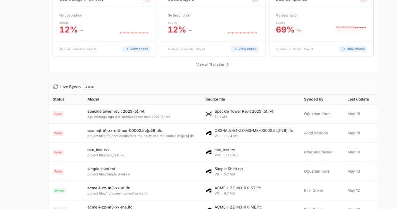Open View check for the 69% score card
Screen dimensions: 397x209
coord(353,49)
